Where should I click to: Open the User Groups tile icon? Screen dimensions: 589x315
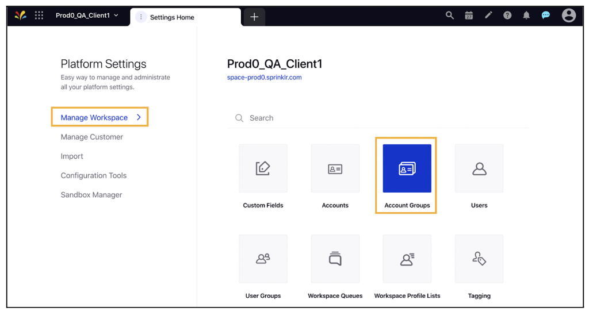coord(263,259)
